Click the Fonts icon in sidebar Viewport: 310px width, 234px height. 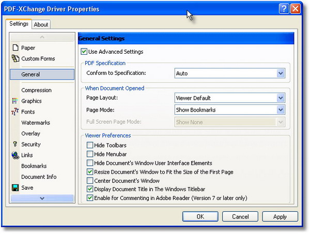[x=15, y=112]
